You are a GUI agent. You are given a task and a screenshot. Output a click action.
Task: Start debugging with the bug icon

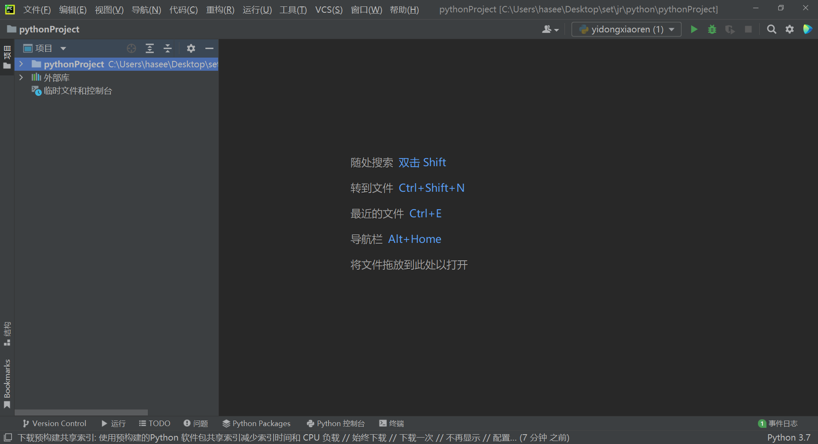click(x=712, y=29)
